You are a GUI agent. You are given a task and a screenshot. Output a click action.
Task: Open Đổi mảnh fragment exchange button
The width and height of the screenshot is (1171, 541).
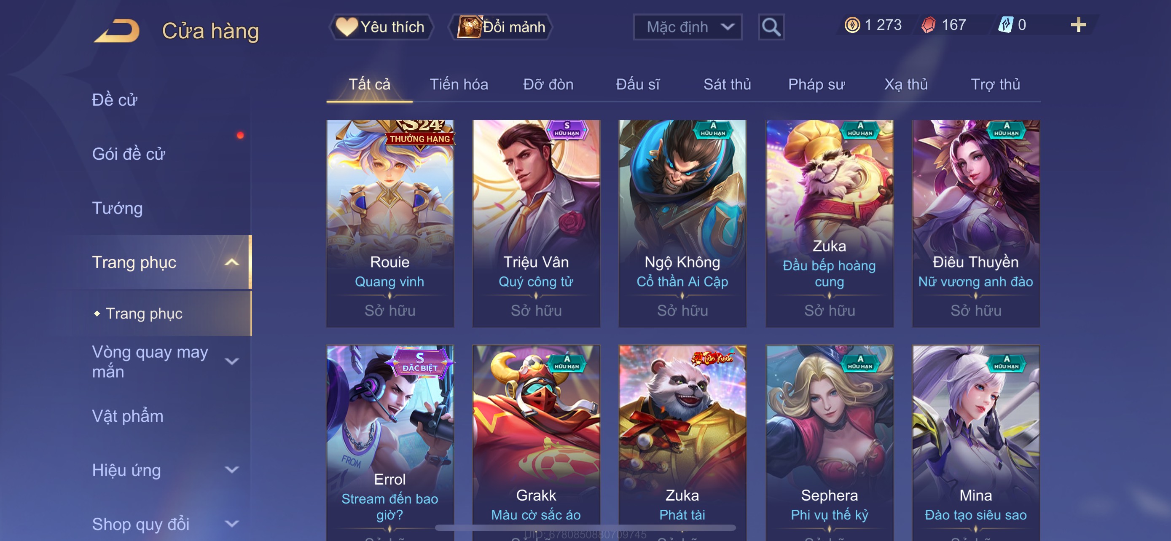[x=500, y=27]
